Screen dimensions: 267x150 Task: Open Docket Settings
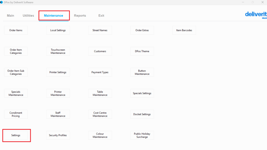[x=142, y=114]
